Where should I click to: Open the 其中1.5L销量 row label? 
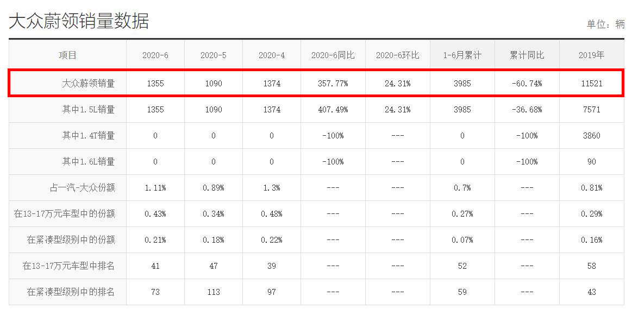click(88, 110)
